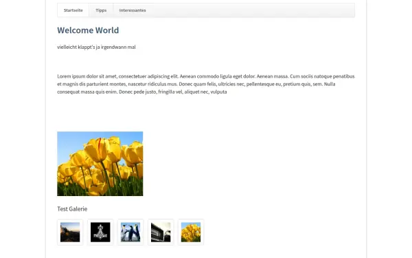Open the black-and-white car gallery thumbnail

tap(161, 233)
